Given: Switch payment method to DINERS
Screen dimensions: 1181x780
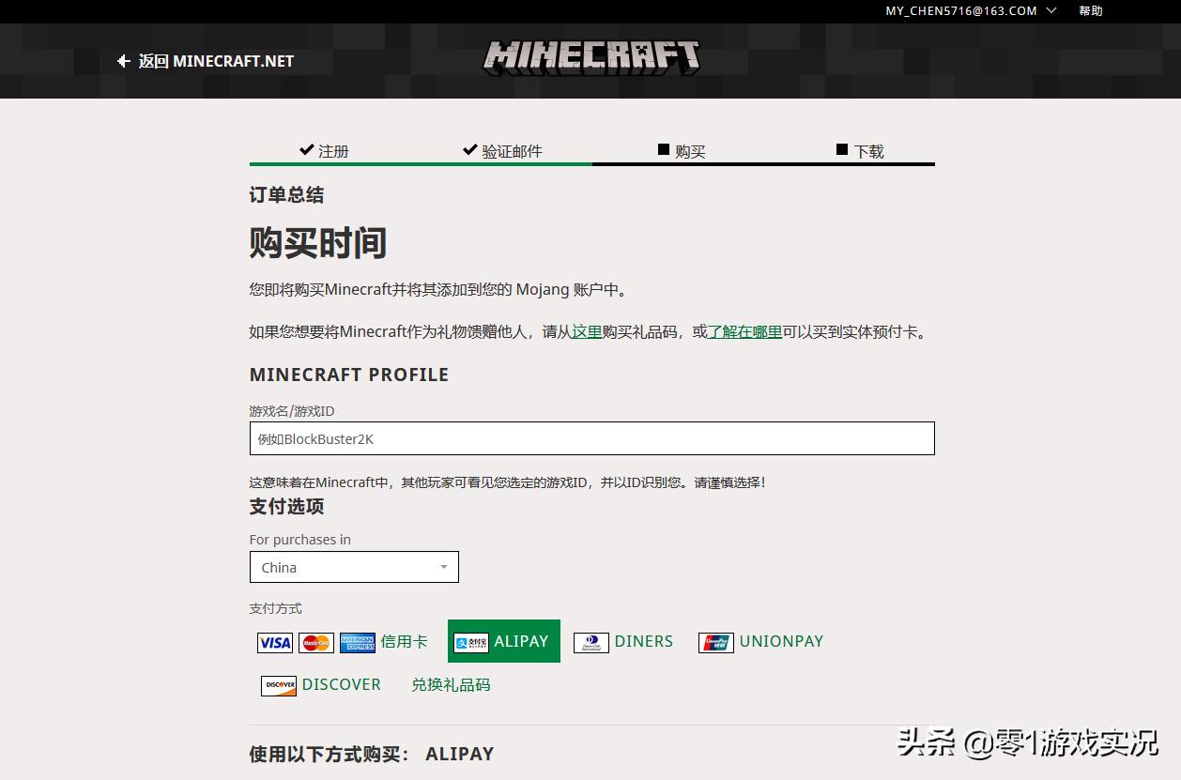Looking at the screenshot, I should [644, 641].
